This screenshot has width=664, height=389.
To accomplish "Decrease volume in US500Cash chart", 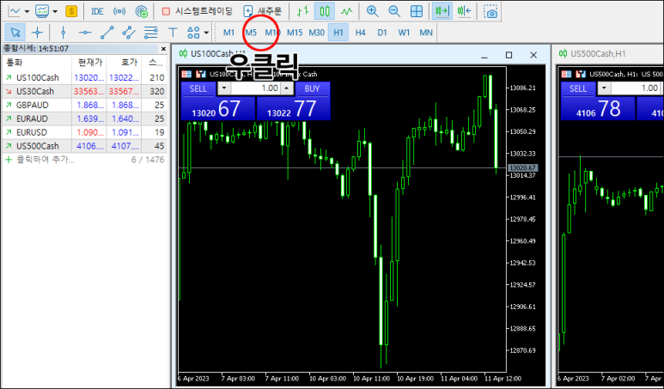I will (604, 89).
